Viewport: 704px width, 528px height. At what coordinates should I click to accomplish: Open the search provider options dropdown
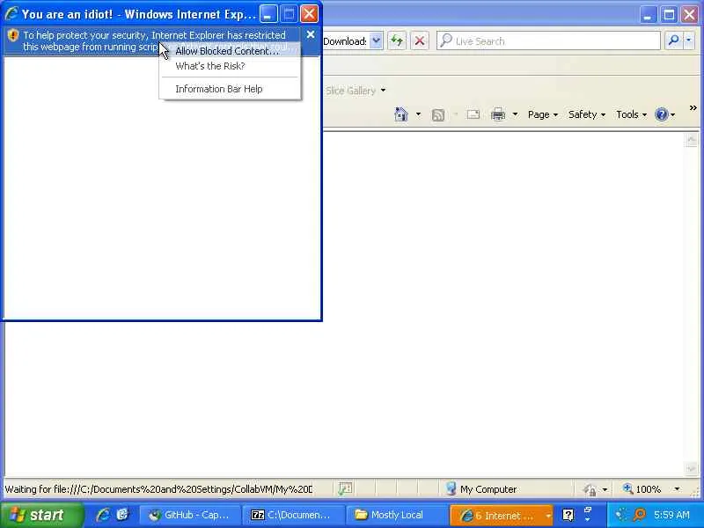point(688,40)
